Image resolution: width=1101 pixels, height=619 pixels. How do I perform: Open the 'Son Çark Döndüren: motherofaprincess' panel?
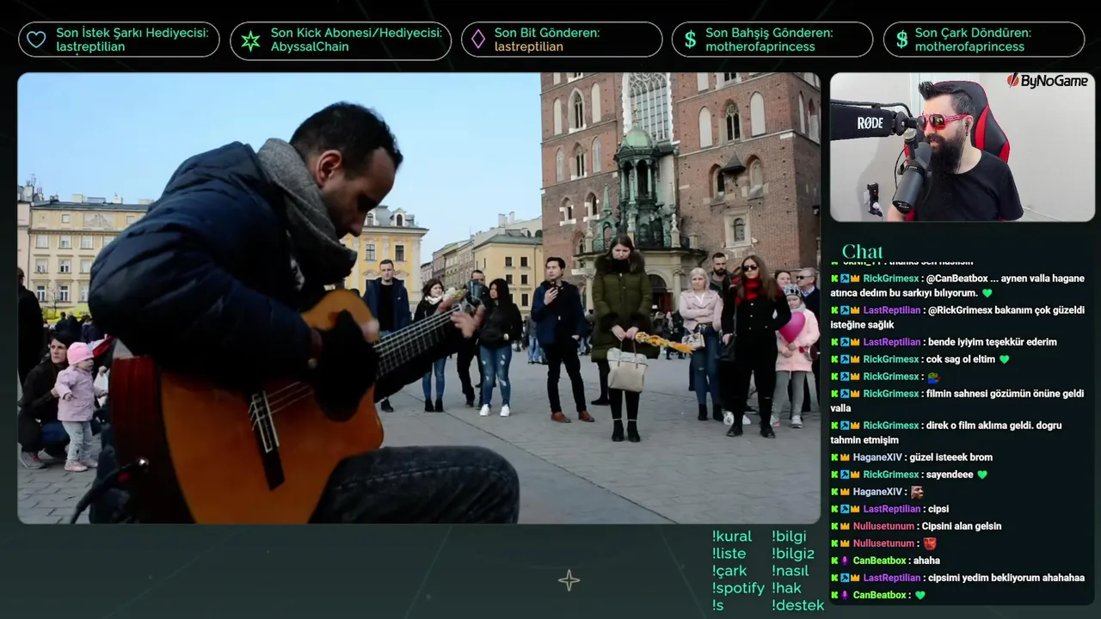click(x=984, y=40)
